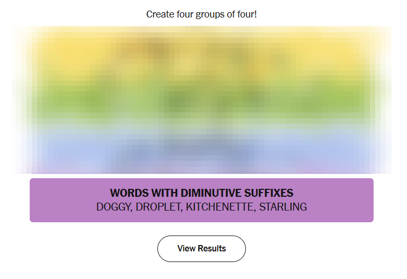This screenshot has height=279, width=407.
Task: Click the "Create four groups of four!" heading
Action: pyautogui.click(x=201, y=14)
